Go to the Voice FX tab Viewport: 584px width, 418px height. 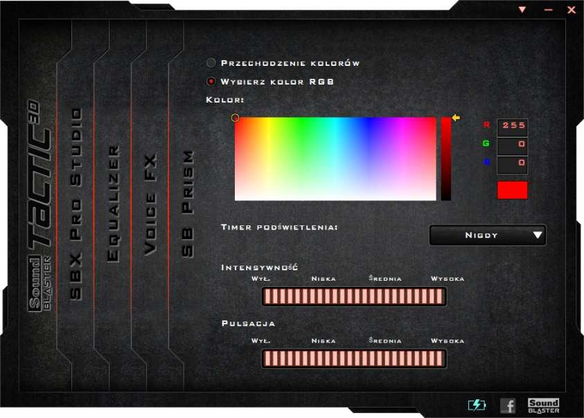[150, 204]
